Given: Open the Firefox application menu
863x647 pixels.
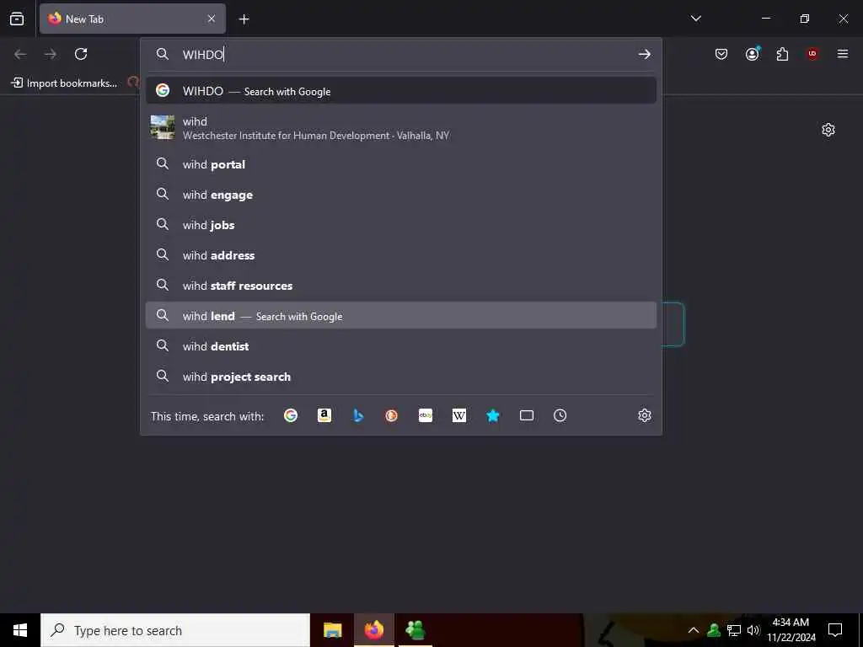Looking at the screenshot, I should [x=843, y=54].
